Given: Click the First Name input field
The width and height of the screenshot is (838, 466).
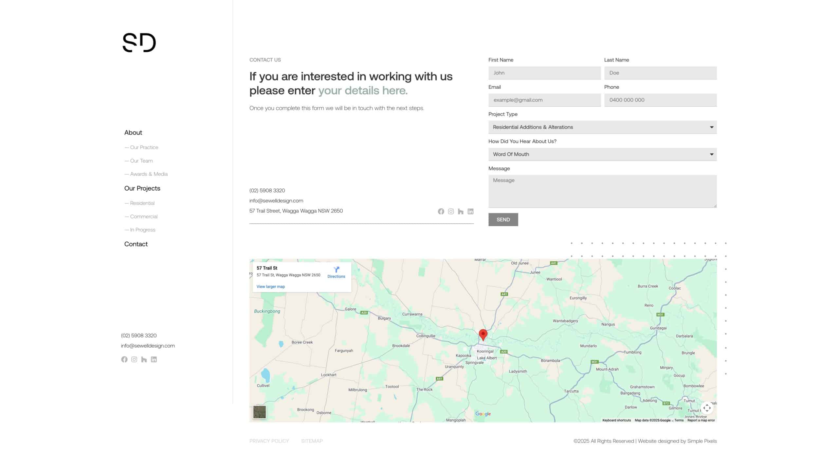Looking at the screenshot, I should [544, 73].
